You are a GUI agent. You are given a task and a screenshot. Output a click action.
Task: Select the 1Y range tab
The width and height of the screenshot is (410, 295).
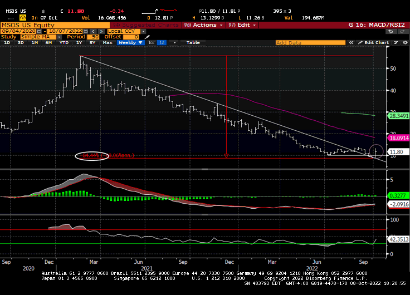pyautogui.click(x=79, y=43)
